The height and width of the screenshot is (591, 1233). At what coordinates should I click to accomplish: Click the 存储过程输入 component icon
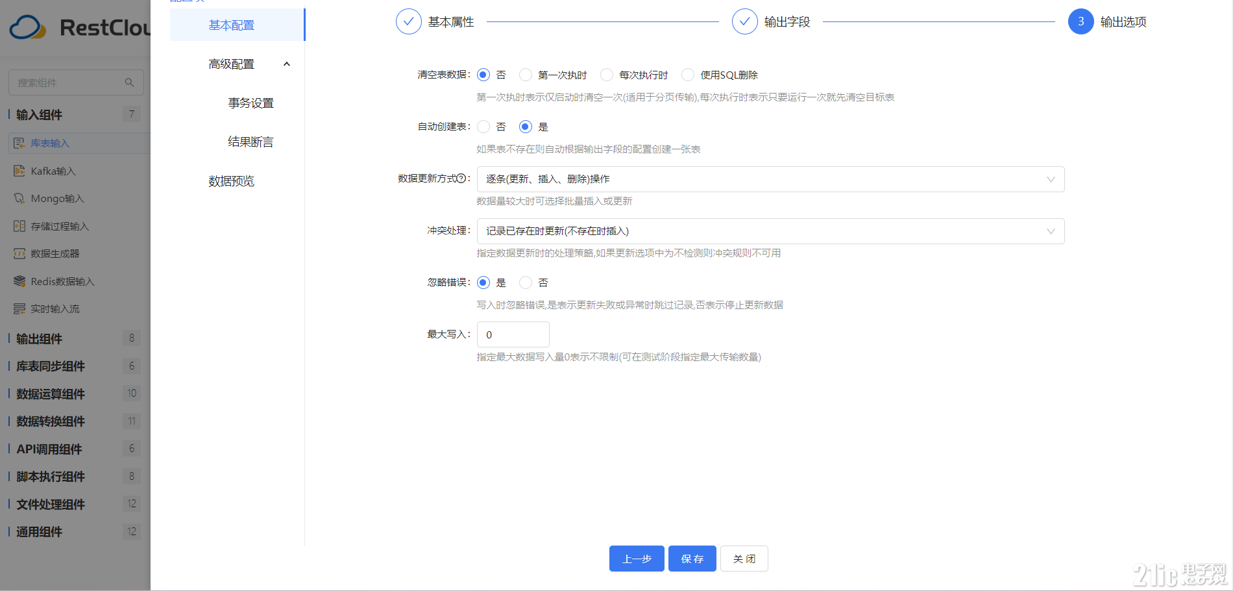19,226
